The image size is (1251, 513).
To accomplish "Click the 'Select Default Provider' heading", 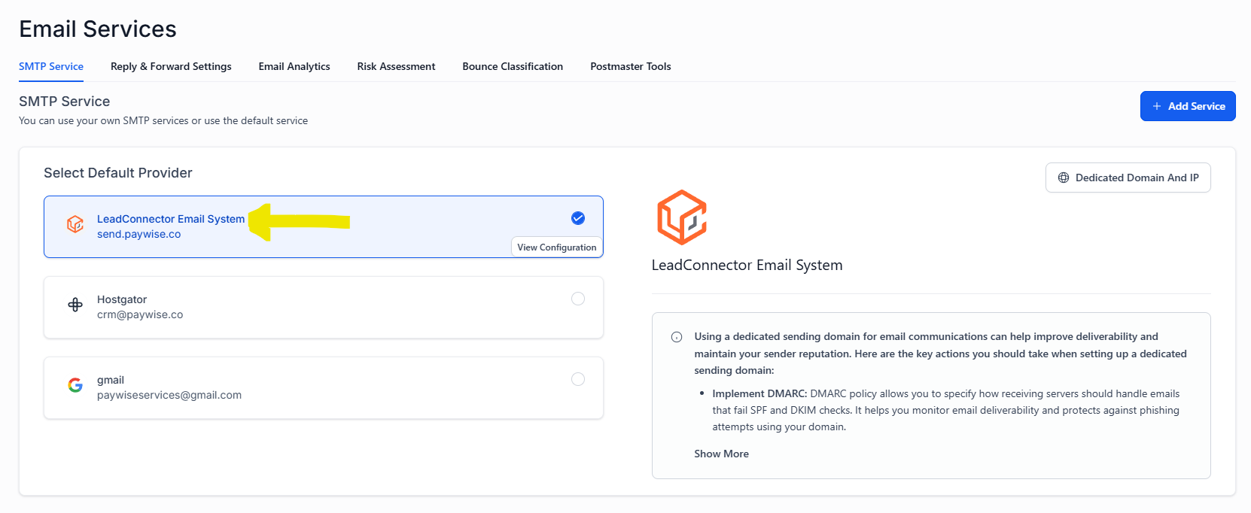I will click(x=118, y=173).
